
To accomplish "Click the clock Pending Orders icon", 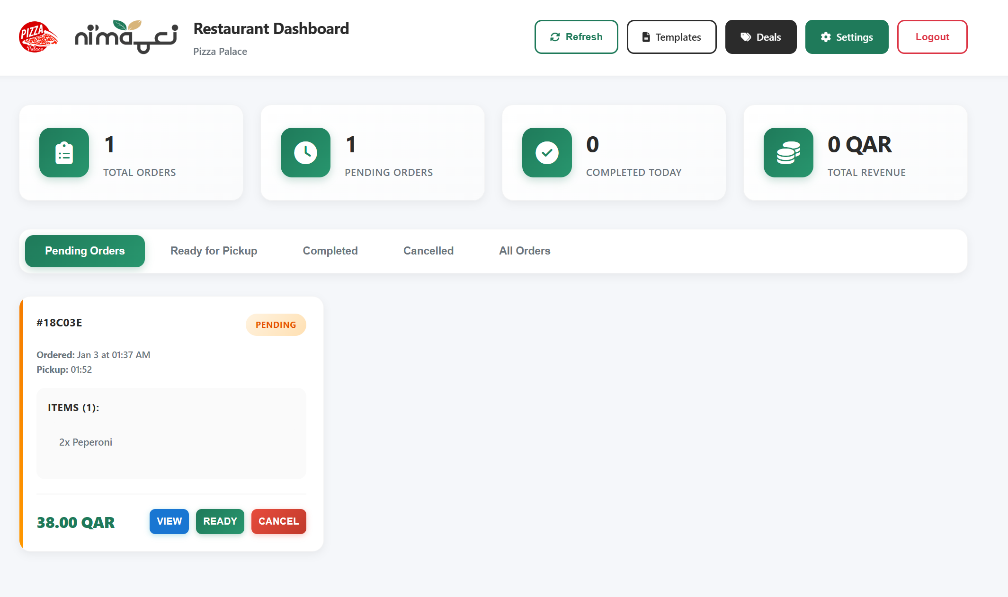I will point(306,153).
